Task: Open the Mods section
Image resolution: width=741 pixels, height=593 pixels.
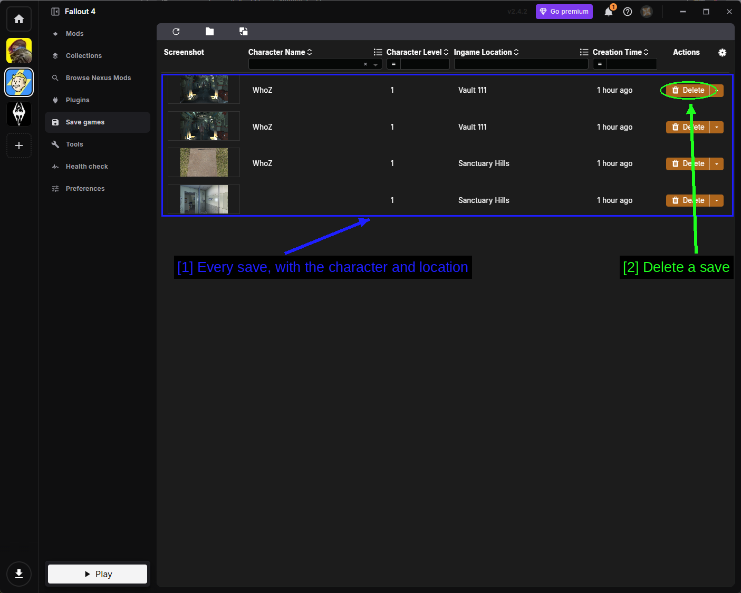Action: [98, 34]
